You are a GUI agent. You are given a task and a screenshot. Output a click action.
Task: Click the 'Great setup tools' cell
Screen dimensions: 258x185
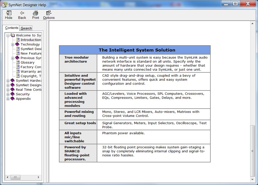(x=78, y=125)
